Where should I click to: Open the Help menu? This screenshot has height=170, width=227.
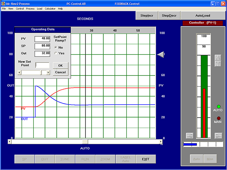point(61,9)
